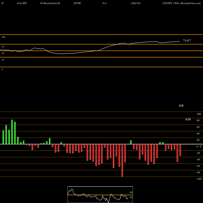
Task: Click the 100 label on left RSI axis
Action: 3,37
